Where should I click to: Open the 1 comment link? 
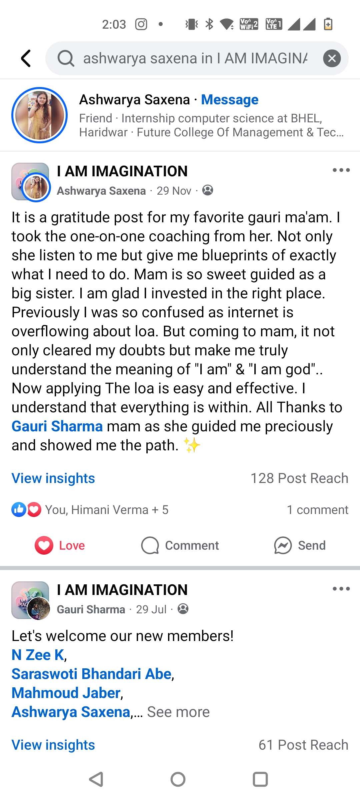point(317,510)
